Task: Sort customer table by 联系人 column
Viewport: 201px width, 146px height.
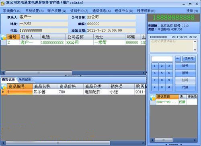Action: [30, 37]
